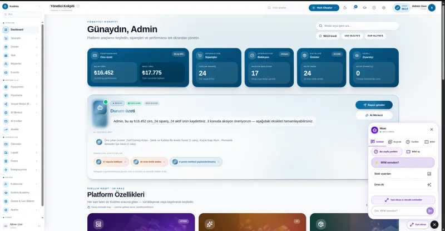Viewport: 445px width, 231px height.
Task: Click the Entegrasyonlar icon in sidebar
Action: click(6, 170)
